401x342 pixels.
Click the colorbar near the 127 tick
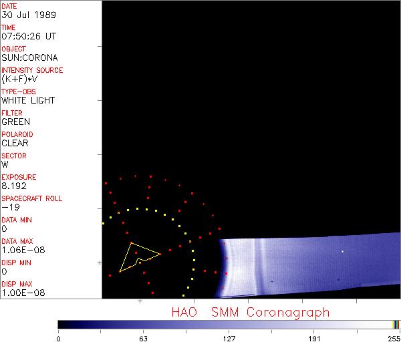(229, 324)
